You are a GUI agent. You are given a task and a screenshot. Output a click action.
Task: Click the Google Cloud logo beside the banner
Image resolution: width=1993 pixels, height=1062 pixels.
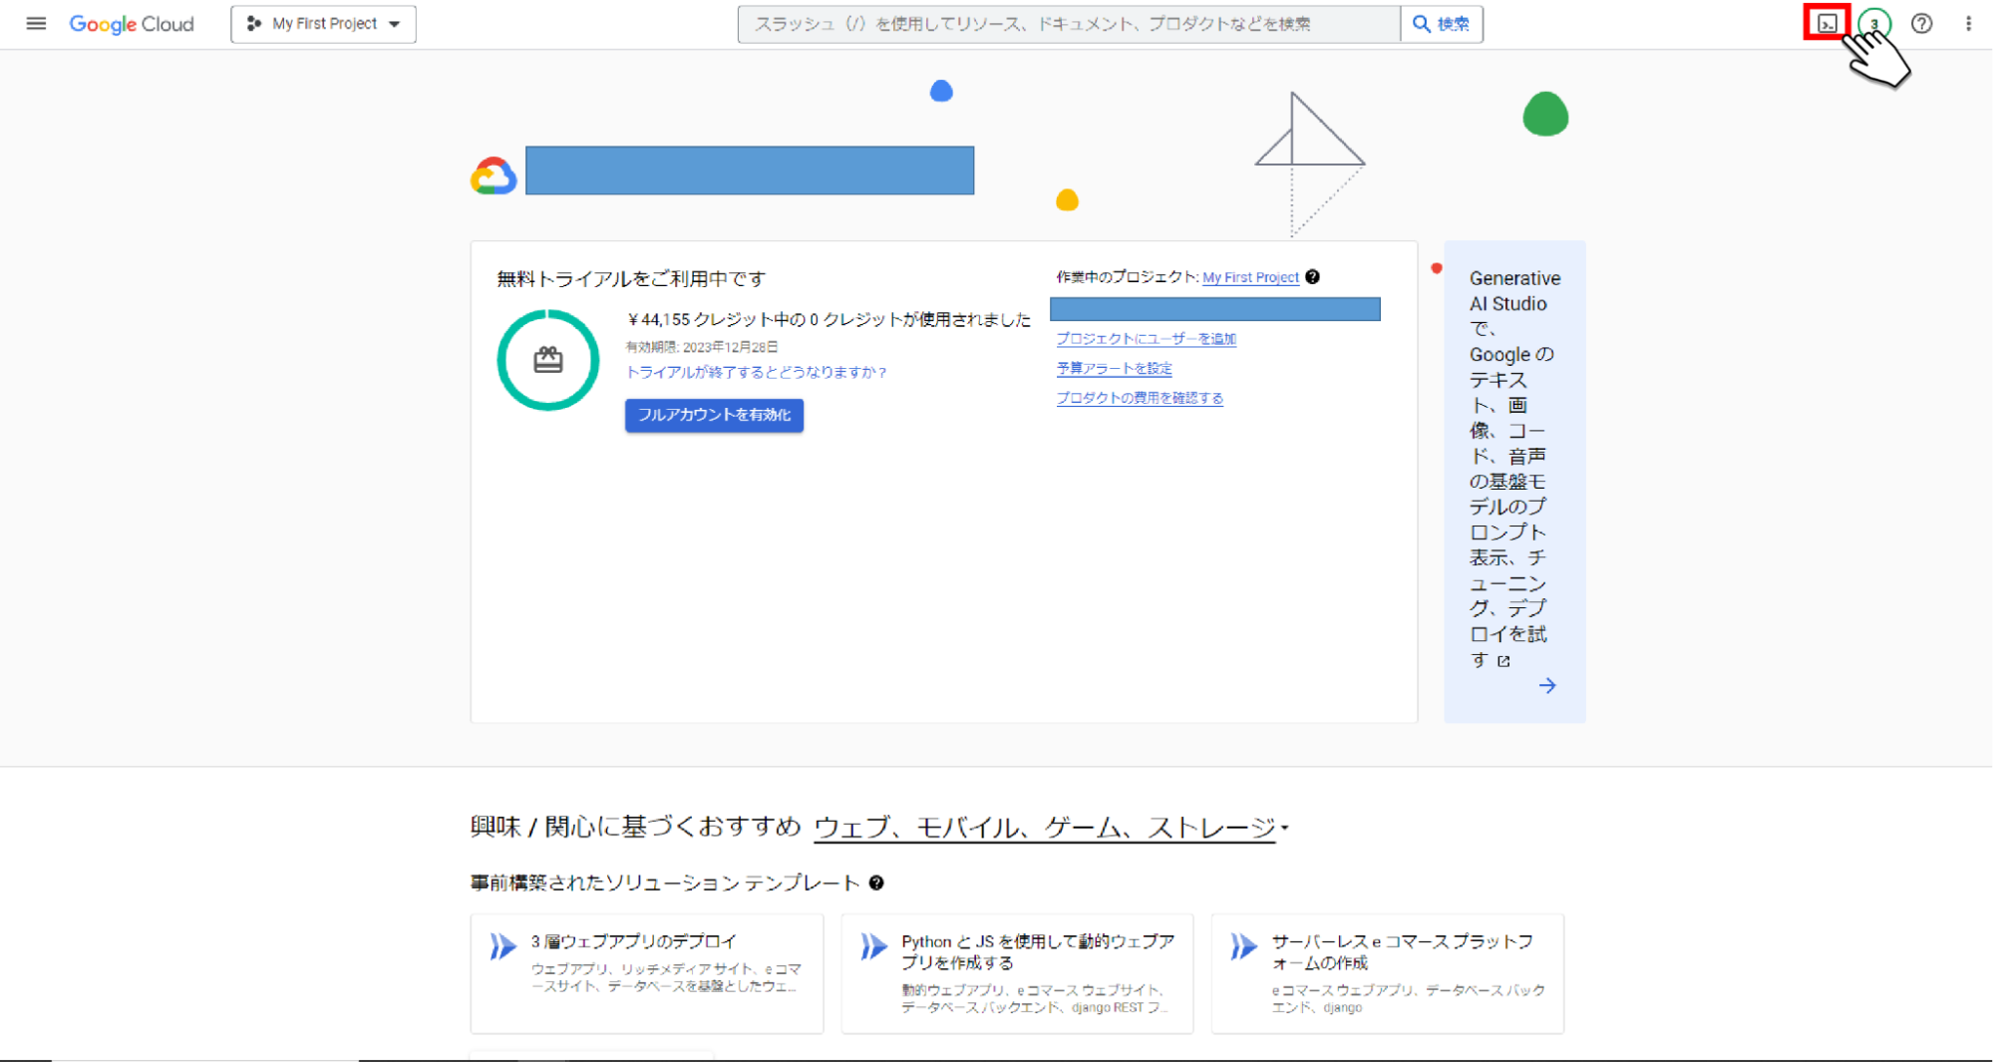[x=494, y=176]
